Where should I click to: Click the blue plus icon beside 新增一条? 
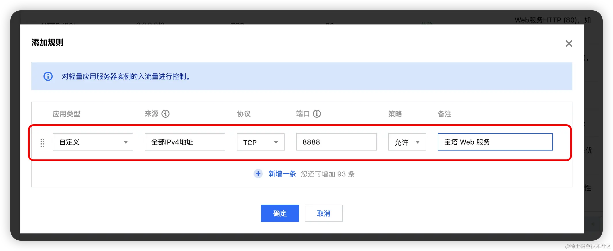pos(258,174)
